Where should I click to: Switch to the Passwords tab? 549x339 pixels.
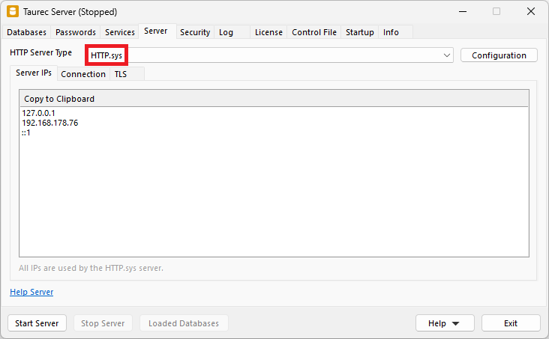point(76,32)
